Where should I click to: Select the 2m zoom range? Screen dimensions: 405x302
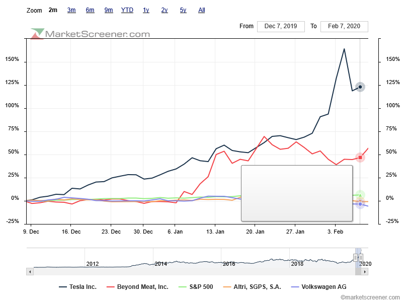53,10
